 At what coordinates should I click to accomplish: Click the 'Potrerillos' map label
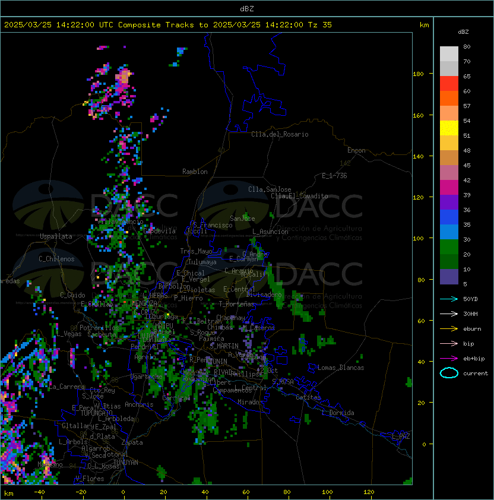coord(99,328)
